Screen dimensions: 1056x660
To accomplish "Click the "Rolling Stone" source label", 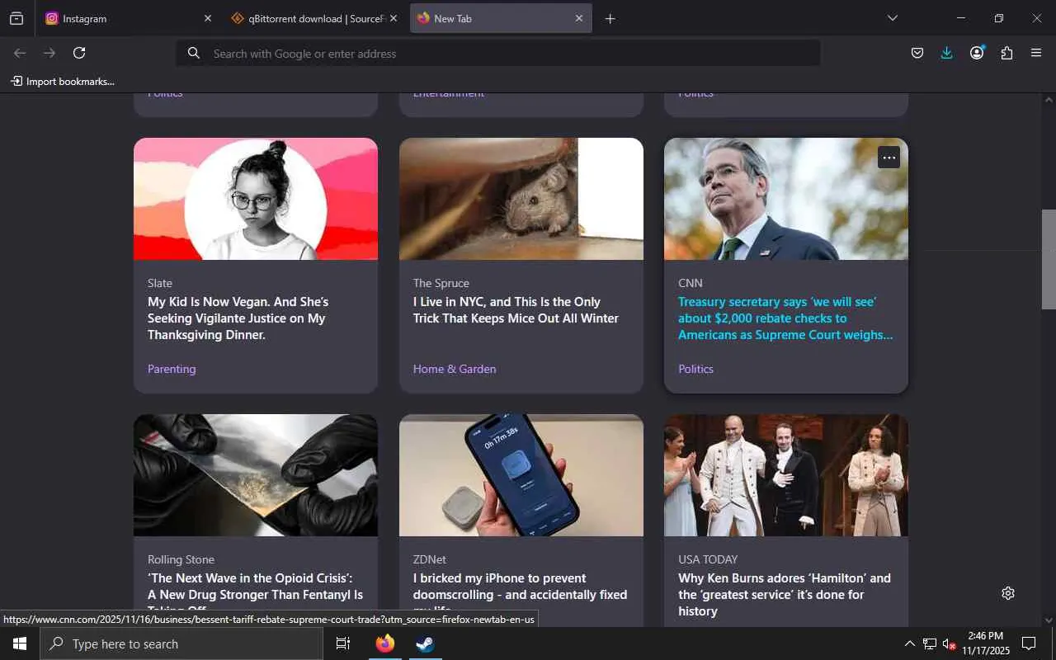I will pos(181,559).
